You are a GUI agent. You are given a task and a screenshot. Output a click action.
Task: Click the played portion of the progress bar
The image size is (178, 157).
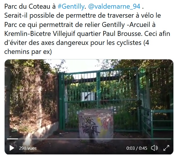coord(12,139)
